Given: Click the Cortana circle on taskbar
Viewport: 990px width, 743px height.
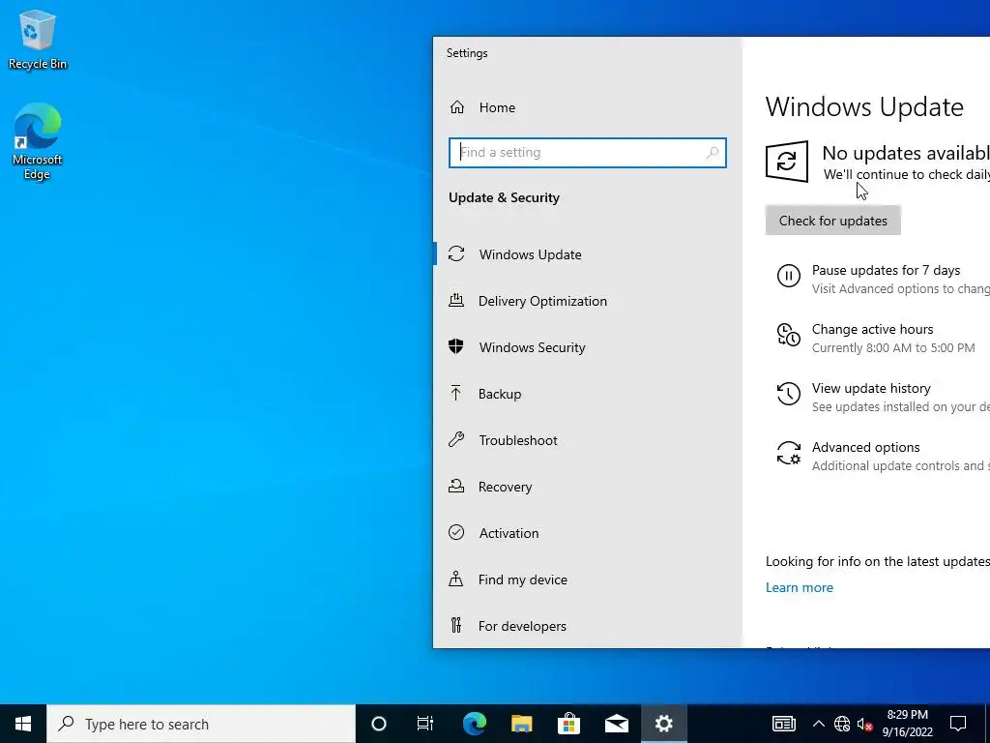Looking at the screenshot, I should click(x=379, y=724).
